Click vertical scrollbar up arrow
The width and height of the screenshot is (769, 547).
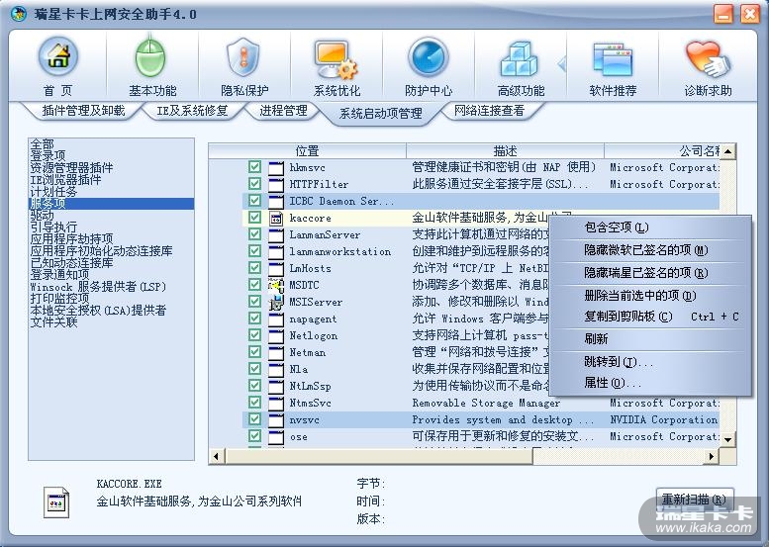728,151
